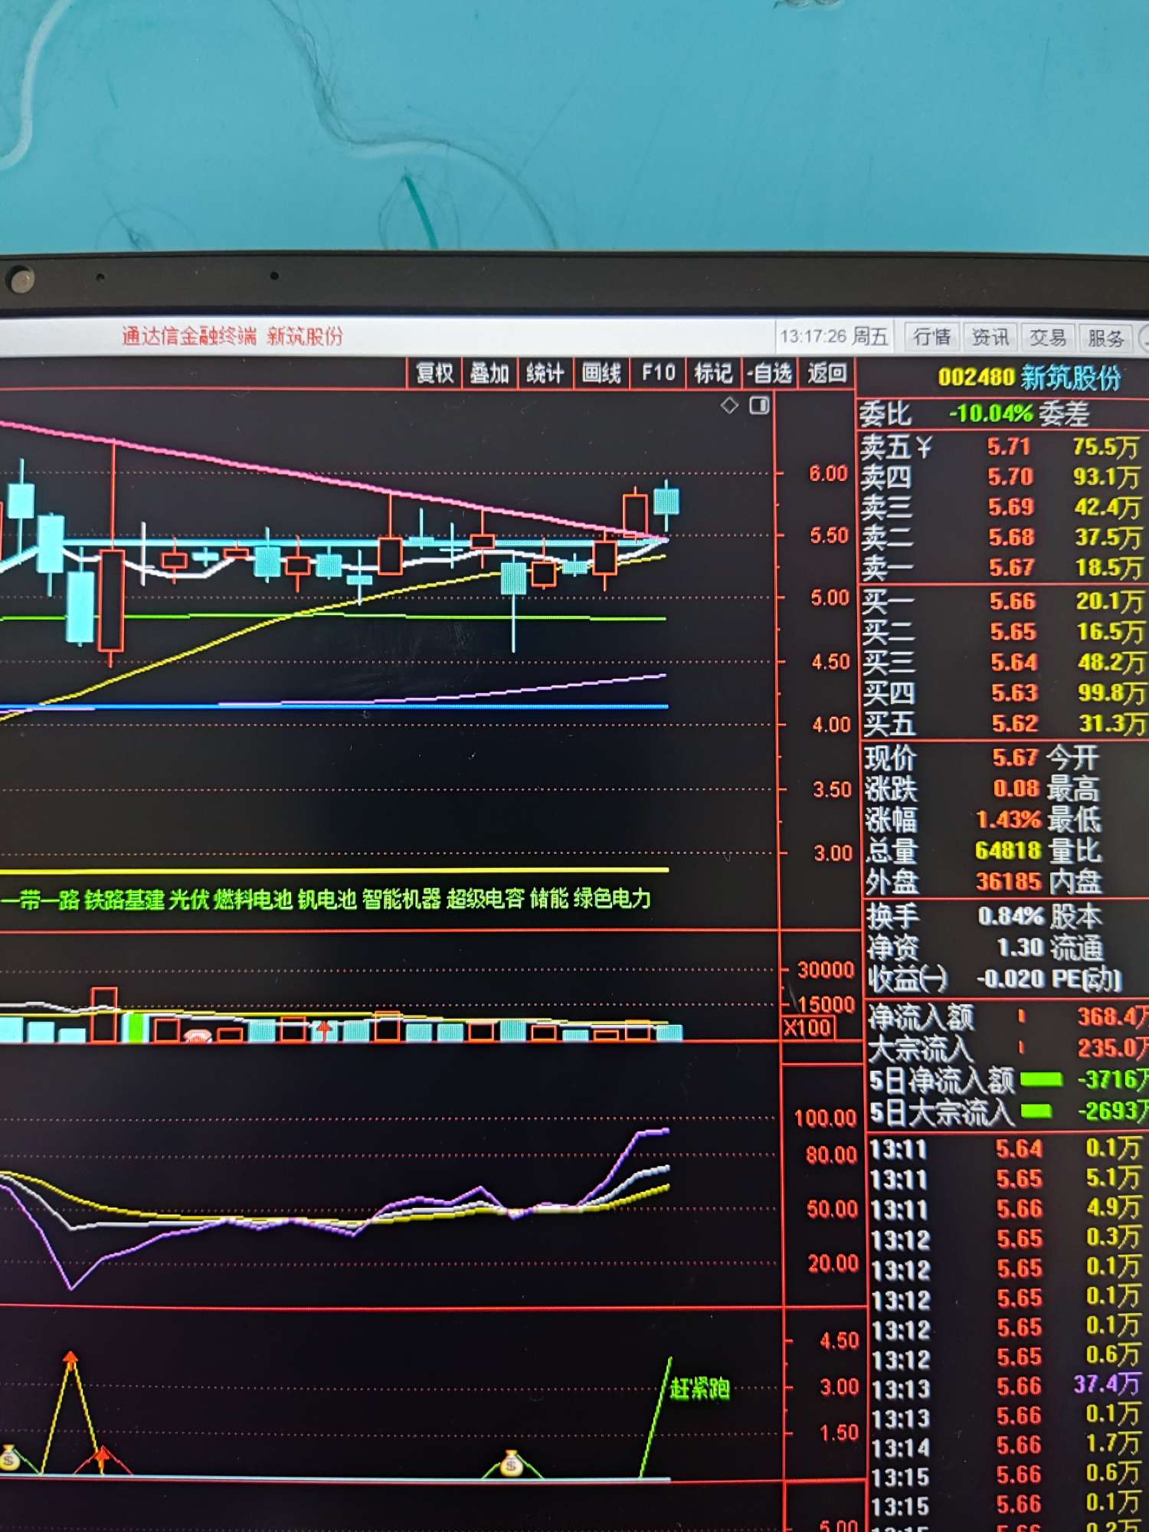Screen dimensions: 1149x1532
Task: Click the 净流入额 row
Action: (1007, 1017)
